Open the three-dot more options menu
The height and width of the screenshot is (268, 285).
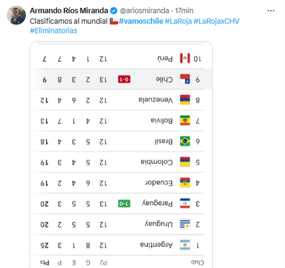coord(271,11)
